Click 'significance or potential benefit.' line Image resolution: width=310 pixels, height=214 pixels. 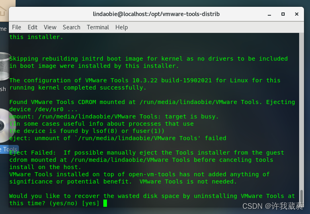123,181
